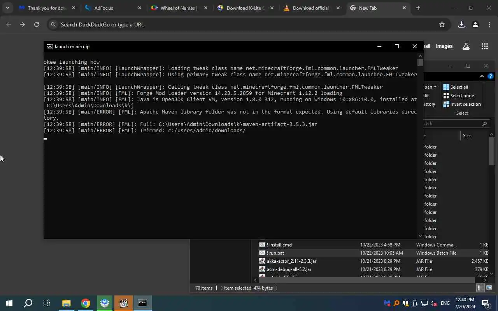The width and height of the screenshot is (498, 311).
Task: Open the Chrome three-dot menu
Action: tap(489, 24)
